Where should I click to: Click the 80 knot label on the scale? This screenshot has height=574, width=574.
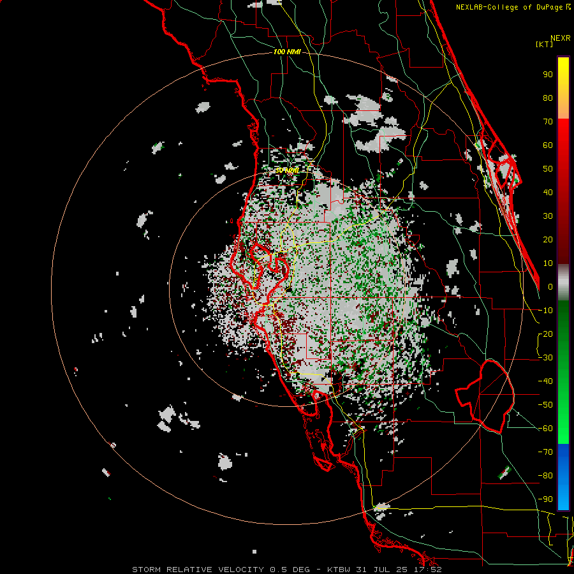pos(548,98)
